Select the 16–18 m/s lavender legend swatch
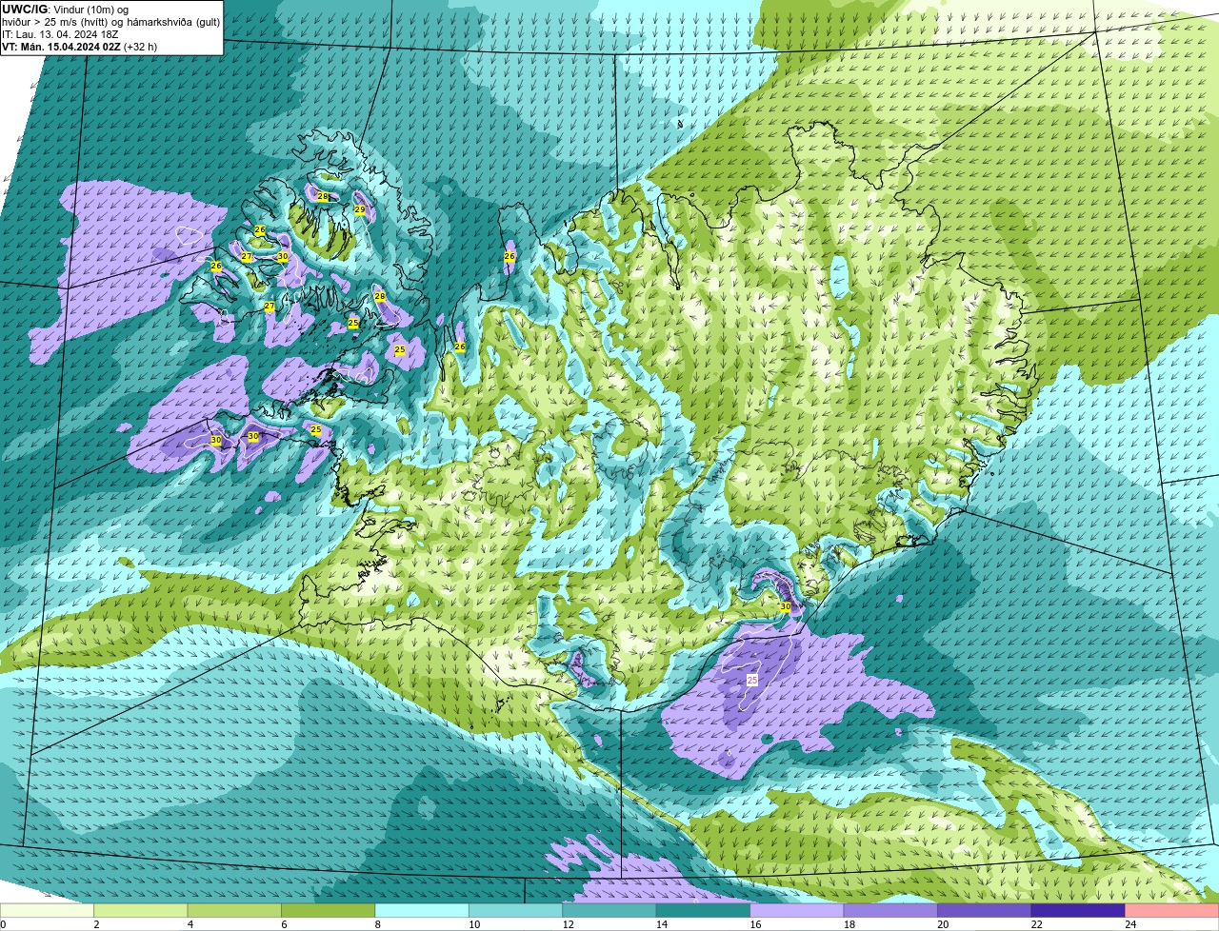The image size is (1219, 931). pyautogui.click(x=797, y=910)
